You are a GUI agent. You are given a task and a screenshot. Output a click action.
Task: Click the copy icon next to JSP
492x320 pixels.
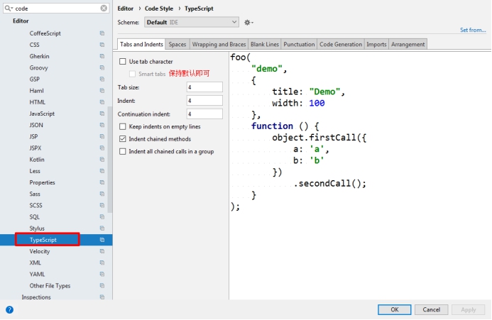[102, 136]
